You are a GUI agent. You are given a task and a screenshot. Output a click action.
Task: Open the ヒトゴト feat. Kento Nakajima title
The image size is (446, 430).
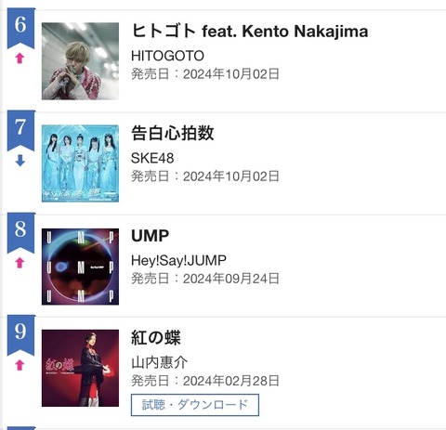[x=250, y=32]
